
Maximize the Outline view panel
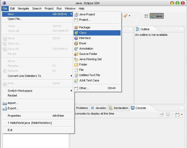click(x=181, y=29)
